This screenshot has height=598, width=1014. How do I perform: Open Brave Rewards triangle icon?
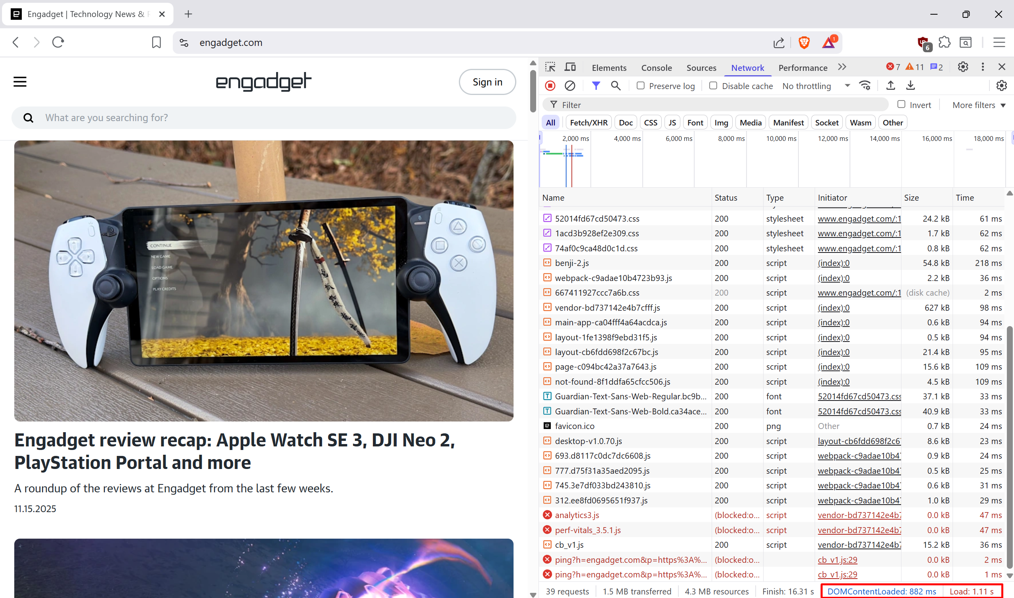pos(829,42)
